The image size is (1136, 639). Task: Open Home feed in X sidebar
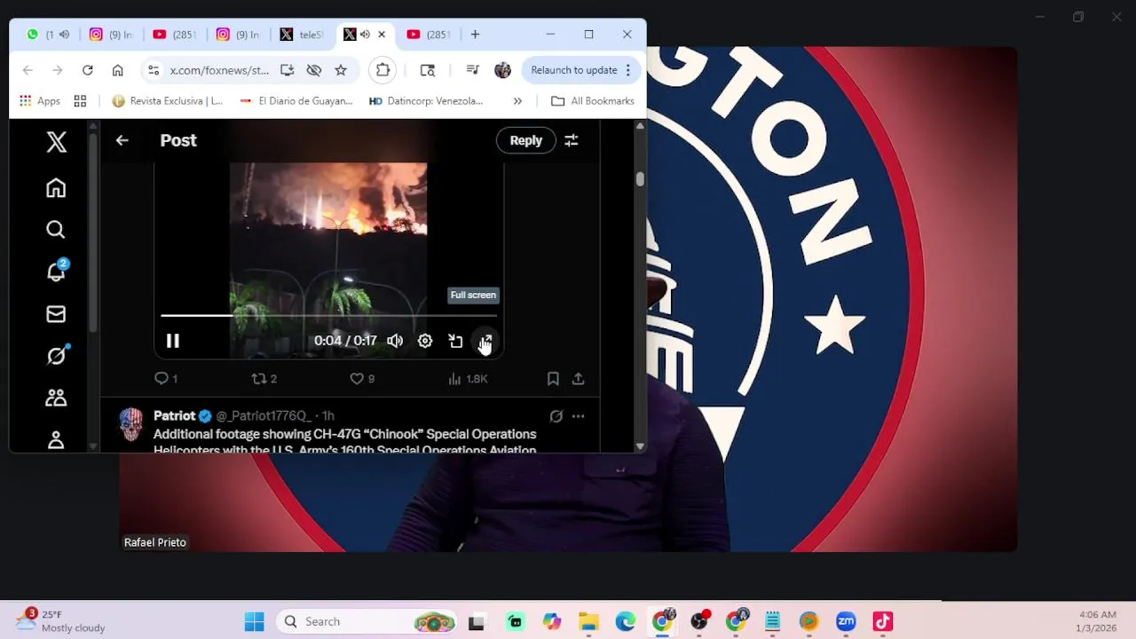coord(56,188)
